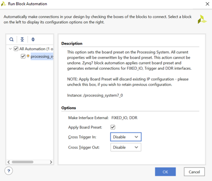Screen dimensions: 212x181
Task: Click the 'Apply Board Preset:' label
Action: pyautogui.click(x=85, y=127)
